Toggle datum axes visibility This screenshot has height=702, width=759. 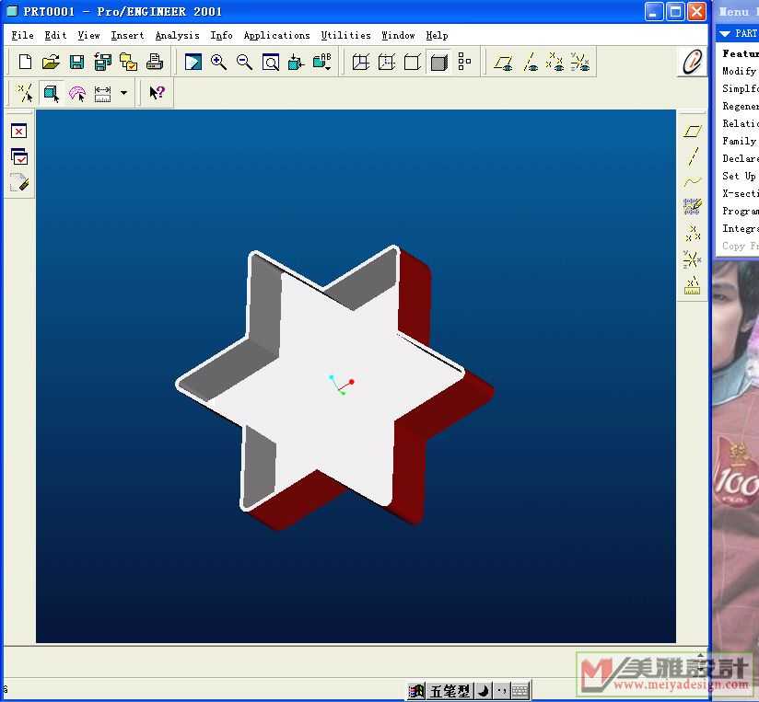pos(530,63)
